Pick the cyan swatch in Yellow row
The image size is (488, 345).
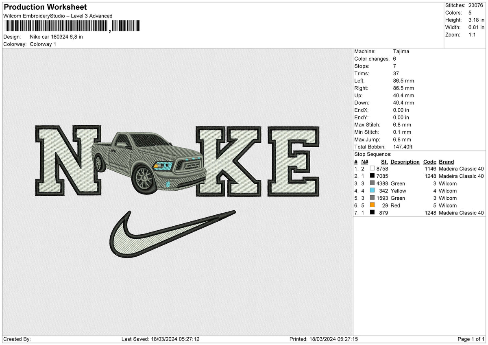372,191
